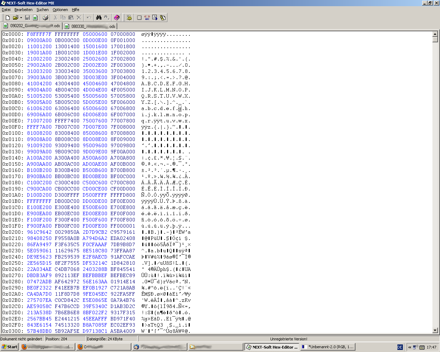
Task: Open the Optionen menu
Action: [60, 10]
